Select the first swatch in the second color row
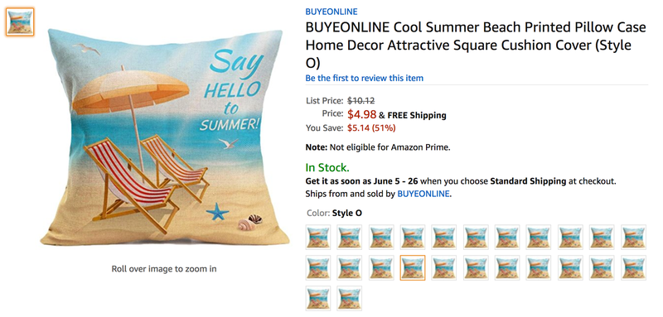This screenshot has width=663, height=317. [318, 267]
